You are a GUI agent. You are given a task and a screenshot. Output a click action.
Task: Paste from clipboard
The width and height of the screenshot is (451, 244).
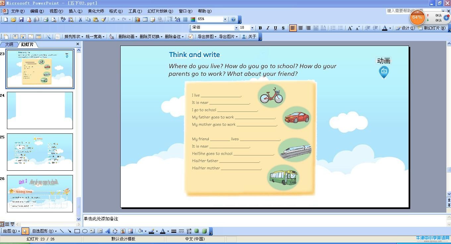point(95,19)
